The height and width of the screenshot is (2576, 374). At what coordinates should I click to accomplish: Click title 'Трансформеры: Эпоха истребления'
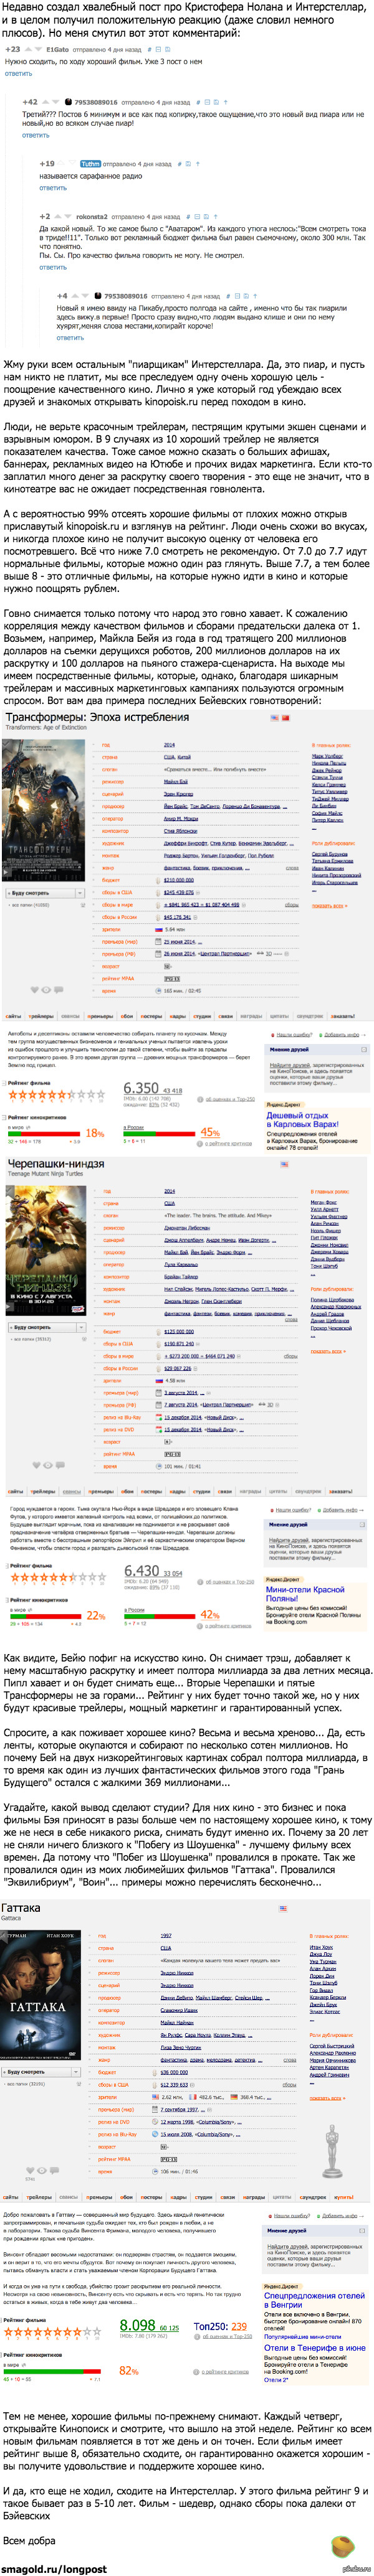(x=97, y=717)
